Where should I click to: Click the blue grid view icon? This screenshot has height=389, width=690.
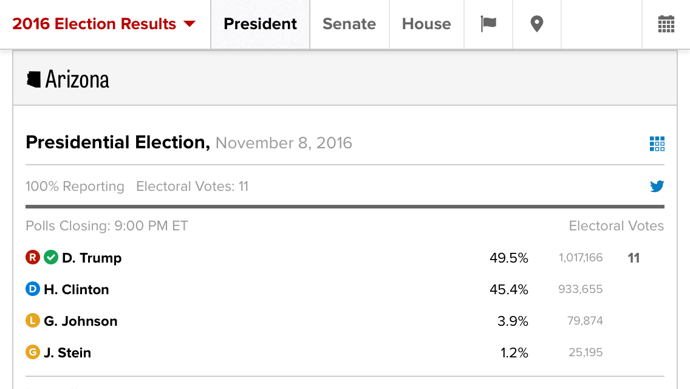pos(657,143)
